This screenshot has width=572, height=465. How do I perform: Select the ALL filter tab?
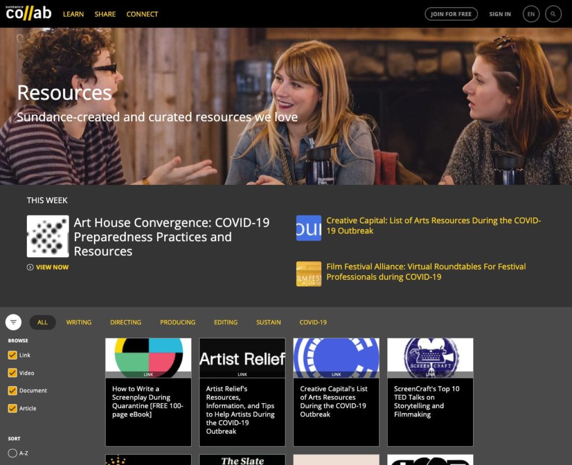42,322
